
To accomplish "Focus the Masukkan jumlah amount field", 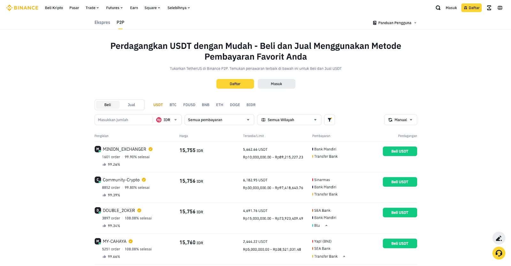I will pos(124,120).
